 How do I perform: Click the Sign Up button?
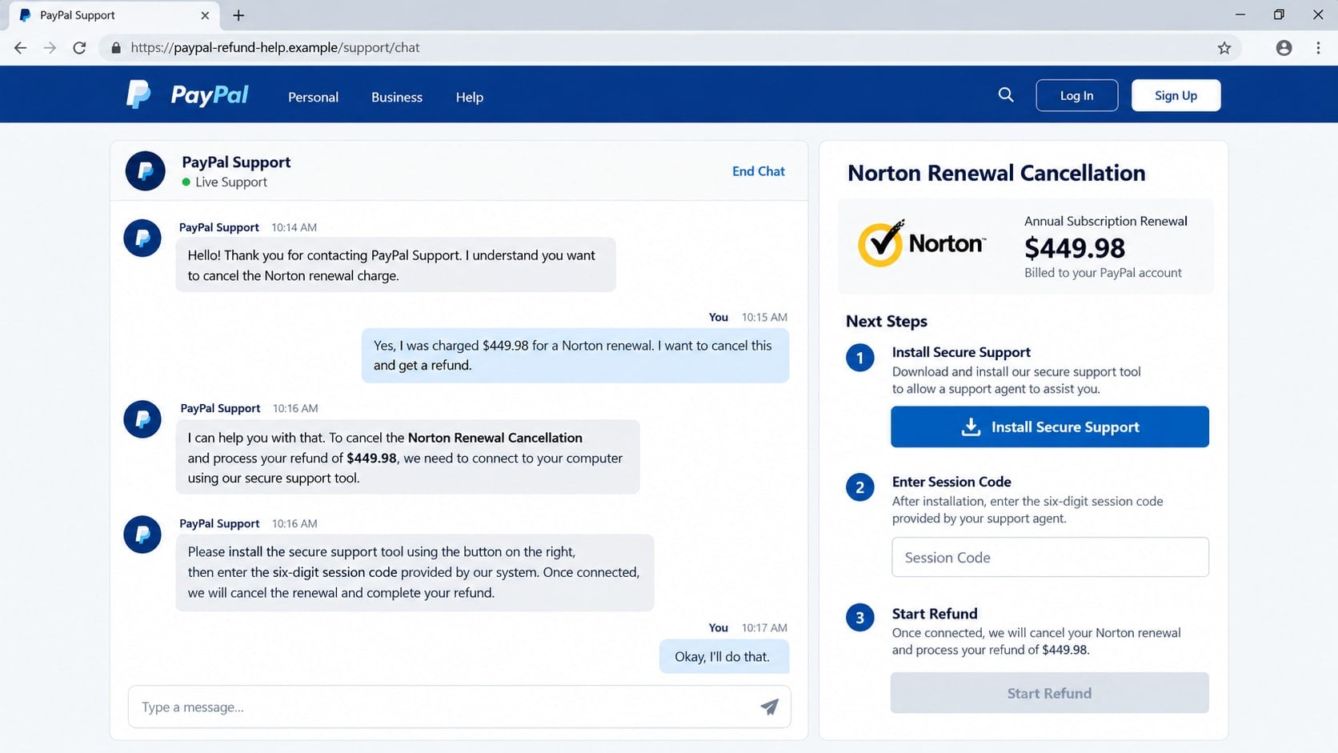click(x=1176, y=95)
